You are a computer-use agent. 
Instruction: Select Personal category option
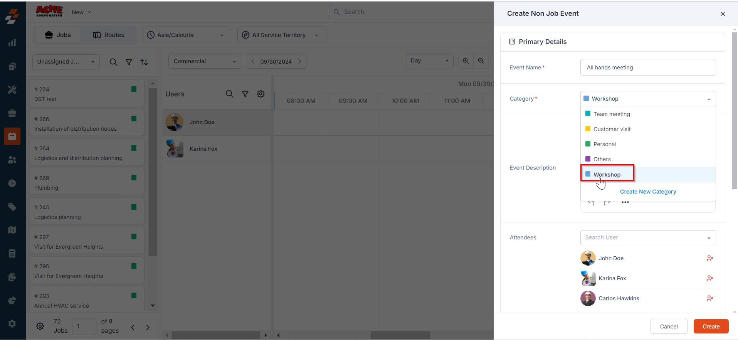click(x=648, y=144)
